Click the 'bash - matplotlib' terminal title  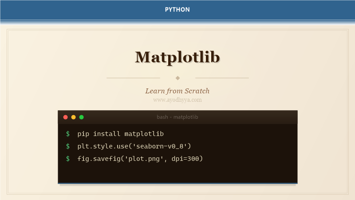(x=177, y=117)
